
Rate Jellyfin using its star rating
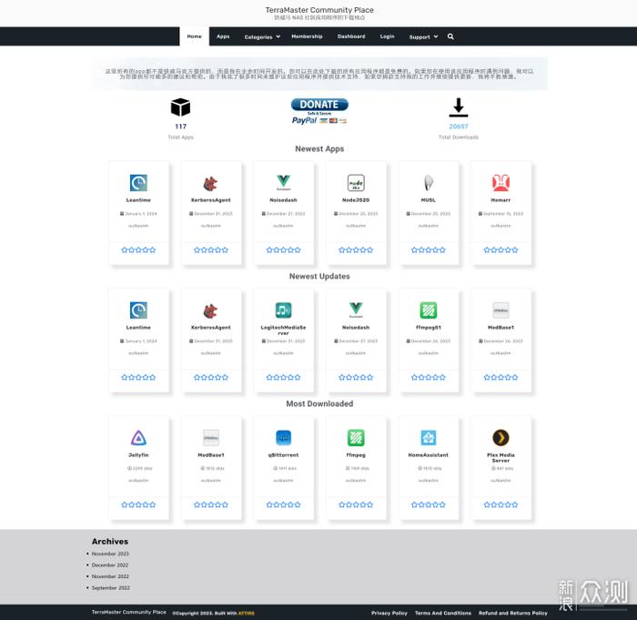(138, 504)
